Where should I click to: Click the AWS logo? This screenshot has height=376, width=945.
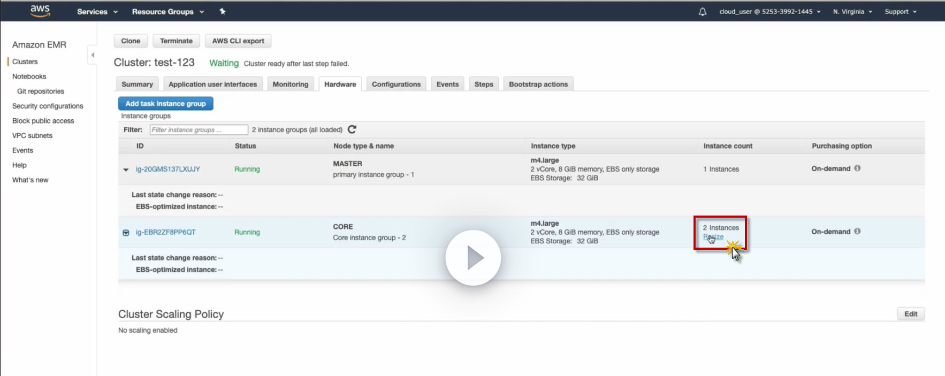click(x=40, y=11)
